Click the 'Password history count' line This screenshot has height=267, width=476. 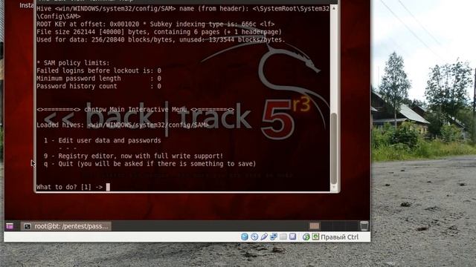pos(99,86)
